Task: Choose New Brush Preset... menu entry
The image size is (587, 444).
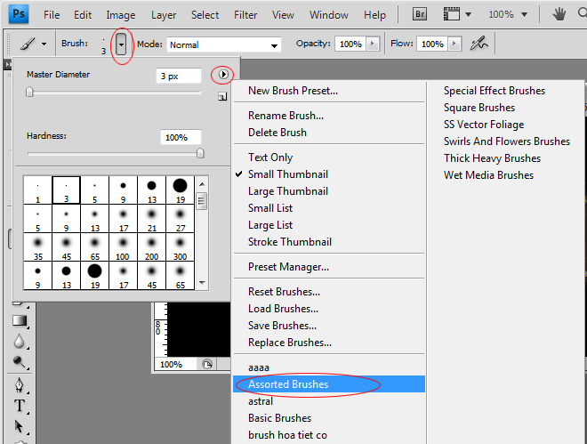Action: point(329,91)
